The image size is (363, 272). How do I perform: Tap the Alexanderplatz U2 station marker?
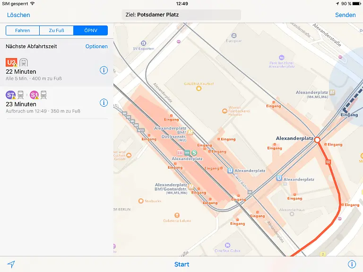click(x=318, y=140)
